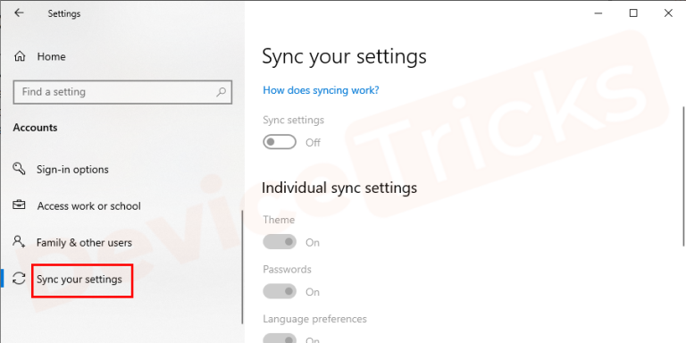
Task: Click the back arrow icon
Action: [x=19, y=13]
